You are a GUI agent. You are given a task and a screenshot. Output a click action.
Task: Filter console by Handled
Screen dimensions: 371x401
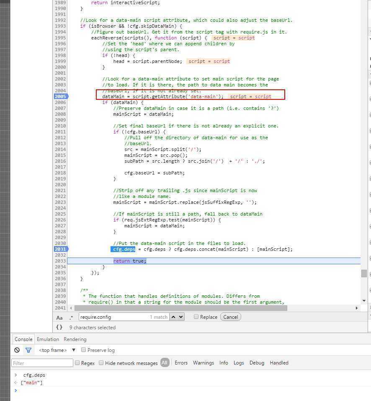click(279, 363)
